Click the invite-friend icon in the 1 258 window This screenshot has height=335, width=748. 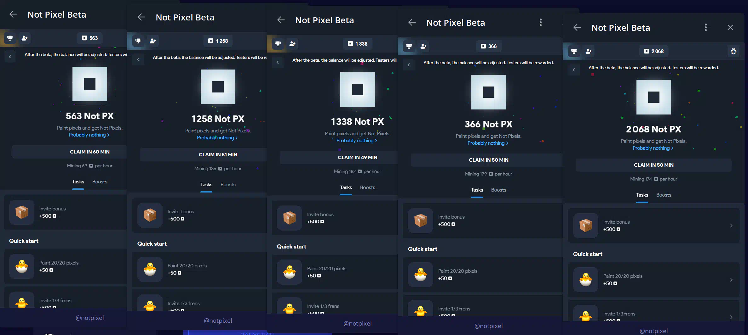tap(153, 41)
